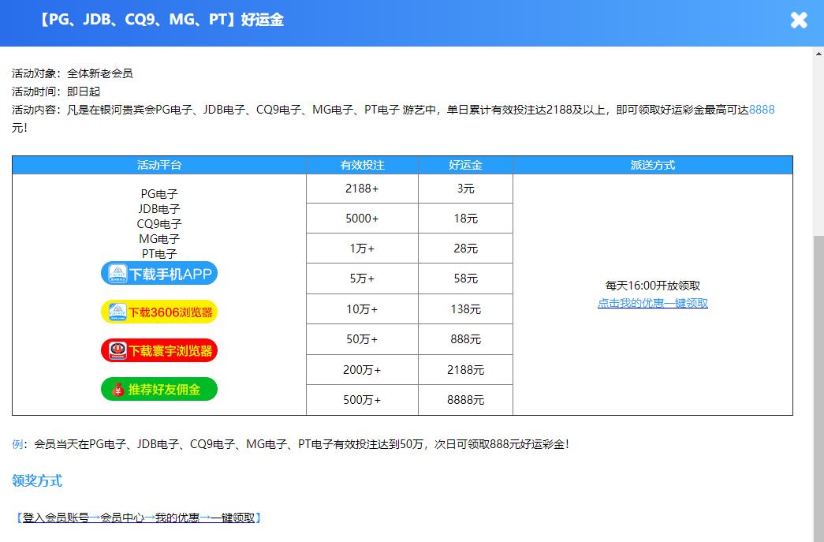This screenshot has height=542, width=824.
Task: Go to the 会员中心 link
Action: (x=122, y=518)
